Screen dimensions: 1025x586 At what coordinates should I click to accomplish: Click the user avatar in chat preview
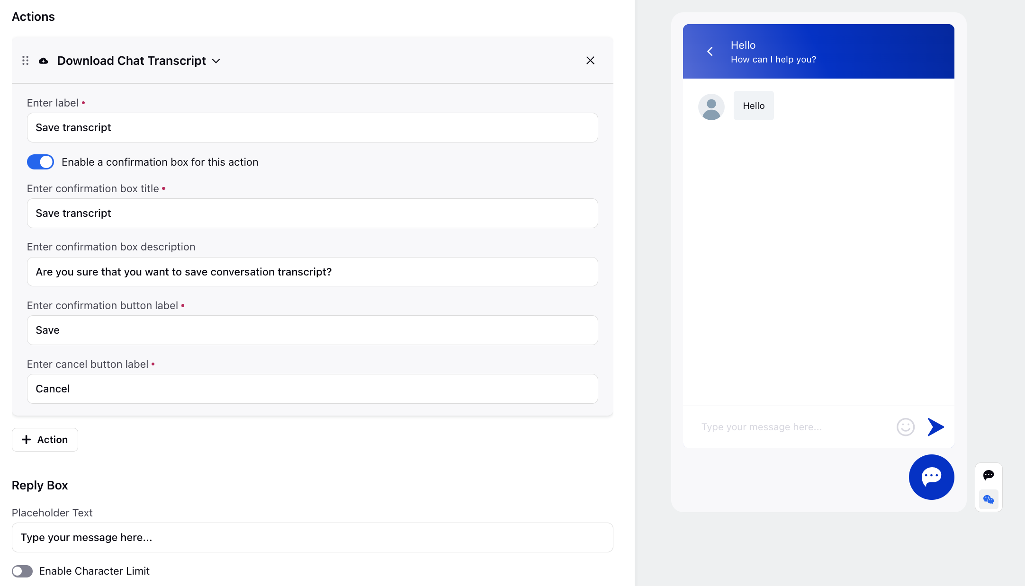click(711, 107)
